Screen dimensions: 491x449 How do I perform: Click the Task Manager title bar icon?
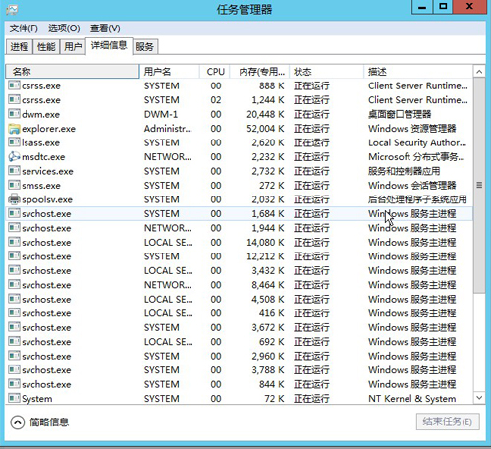tap(12, 10)
